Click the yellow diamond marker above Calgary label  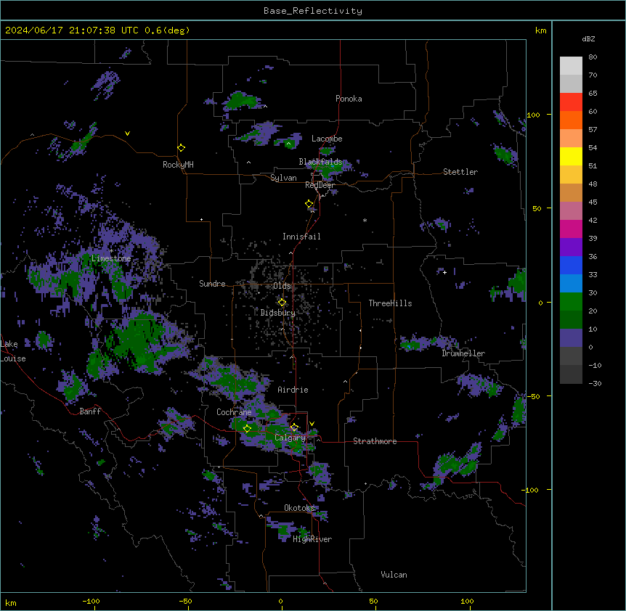[294, 427]
